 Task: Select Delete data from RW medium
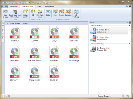point(15,14)
